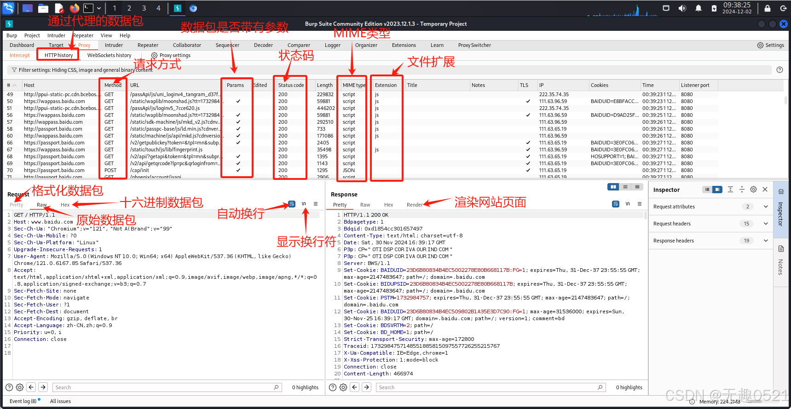This screenshot has width=791, height=409.
Task: Show Request in Hex view
Action: click(x=65, y=205)
